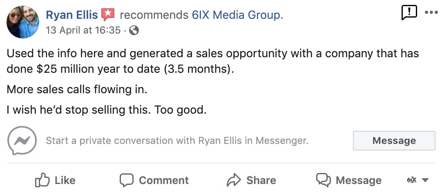Open the report feedback exclamation icon
The image size is (442, 193).
pyautogui.click(x=409, y=13)
